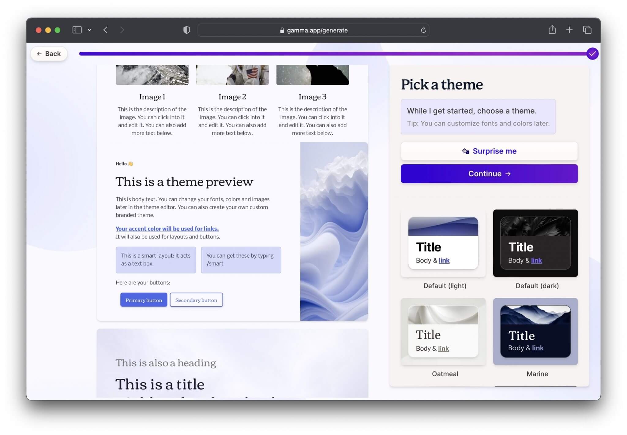Toggle the browser sidebar panel
627x435 pixels.
[x=77, y=30]
